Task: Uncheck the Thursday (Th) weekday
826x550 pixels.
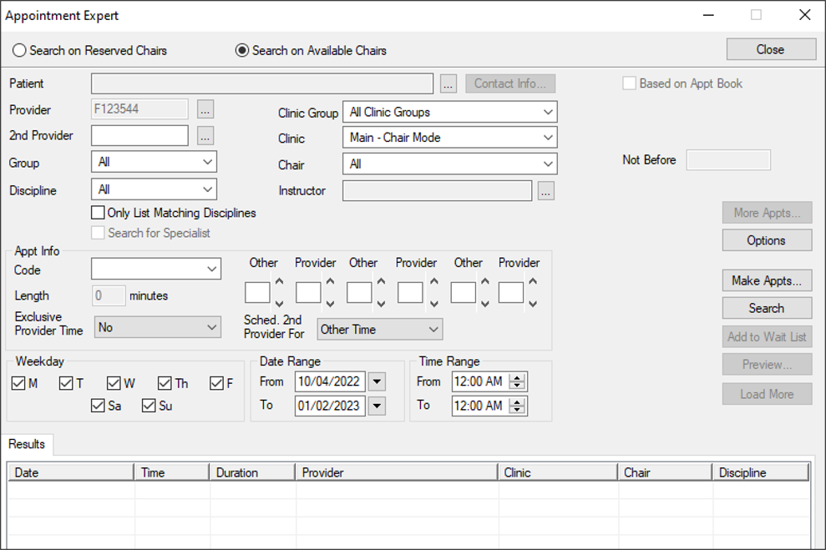Action: click(165, 383)
